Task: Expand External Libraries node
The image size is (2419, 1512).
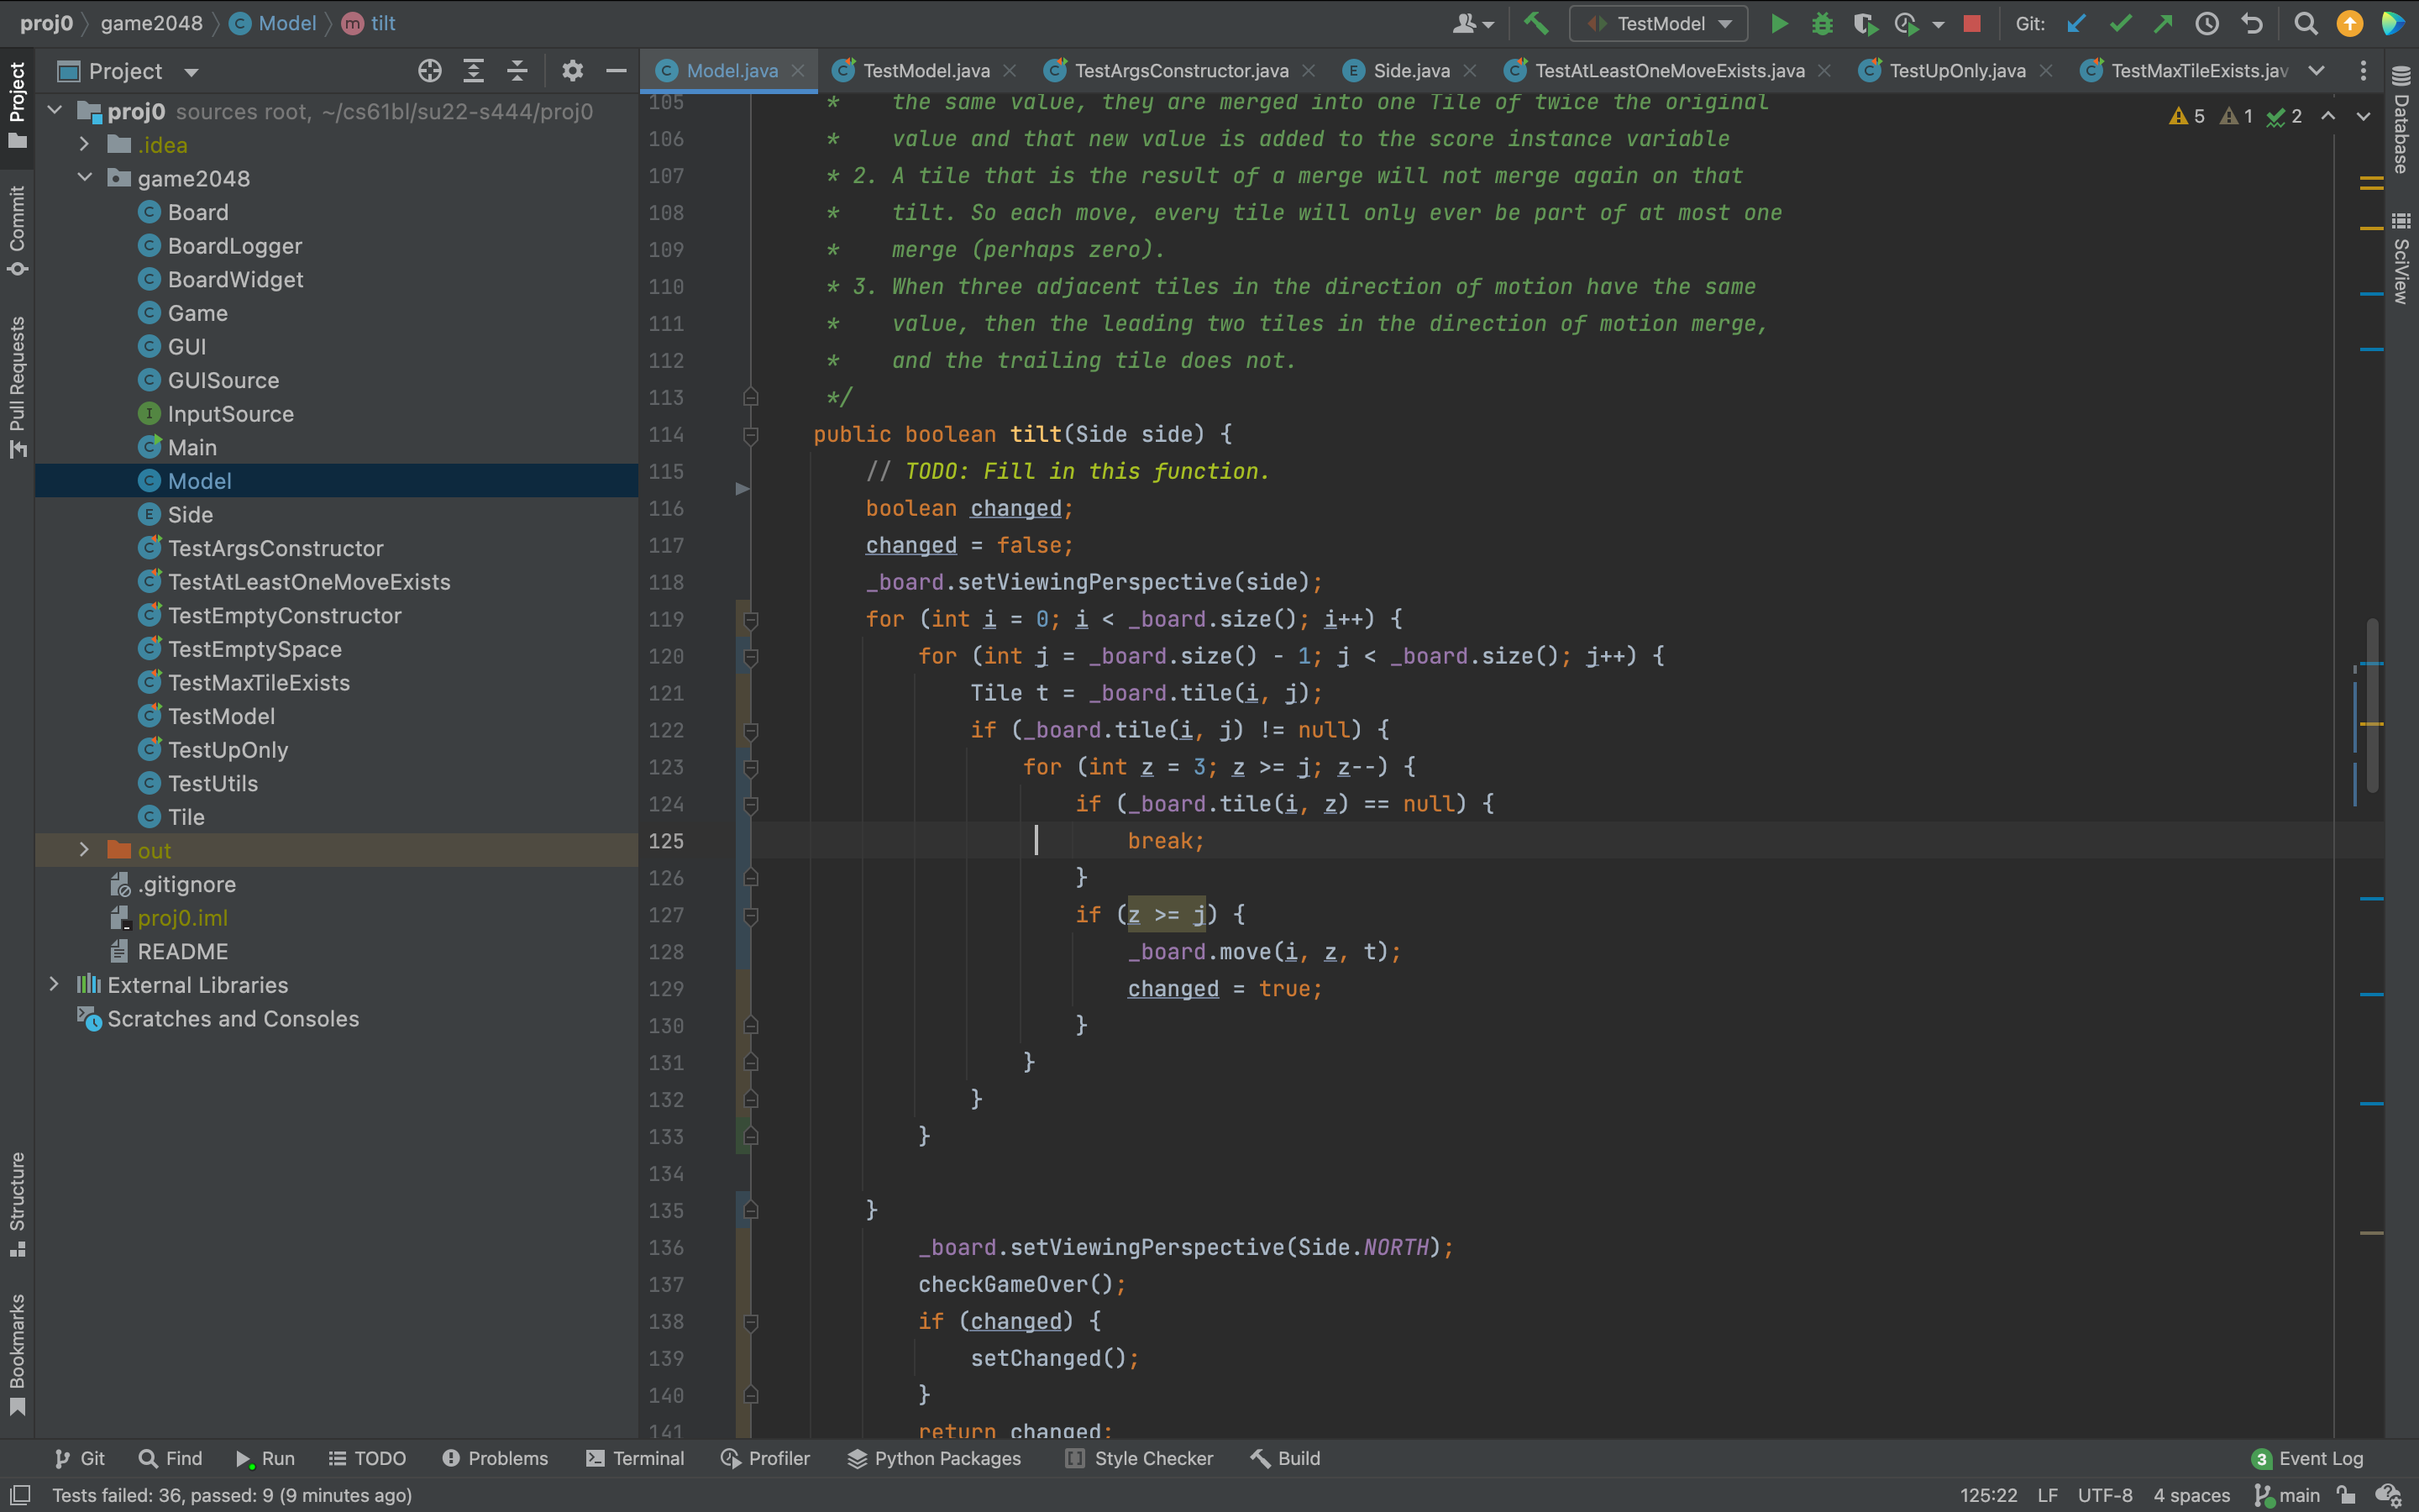Action: click(55, 985)
